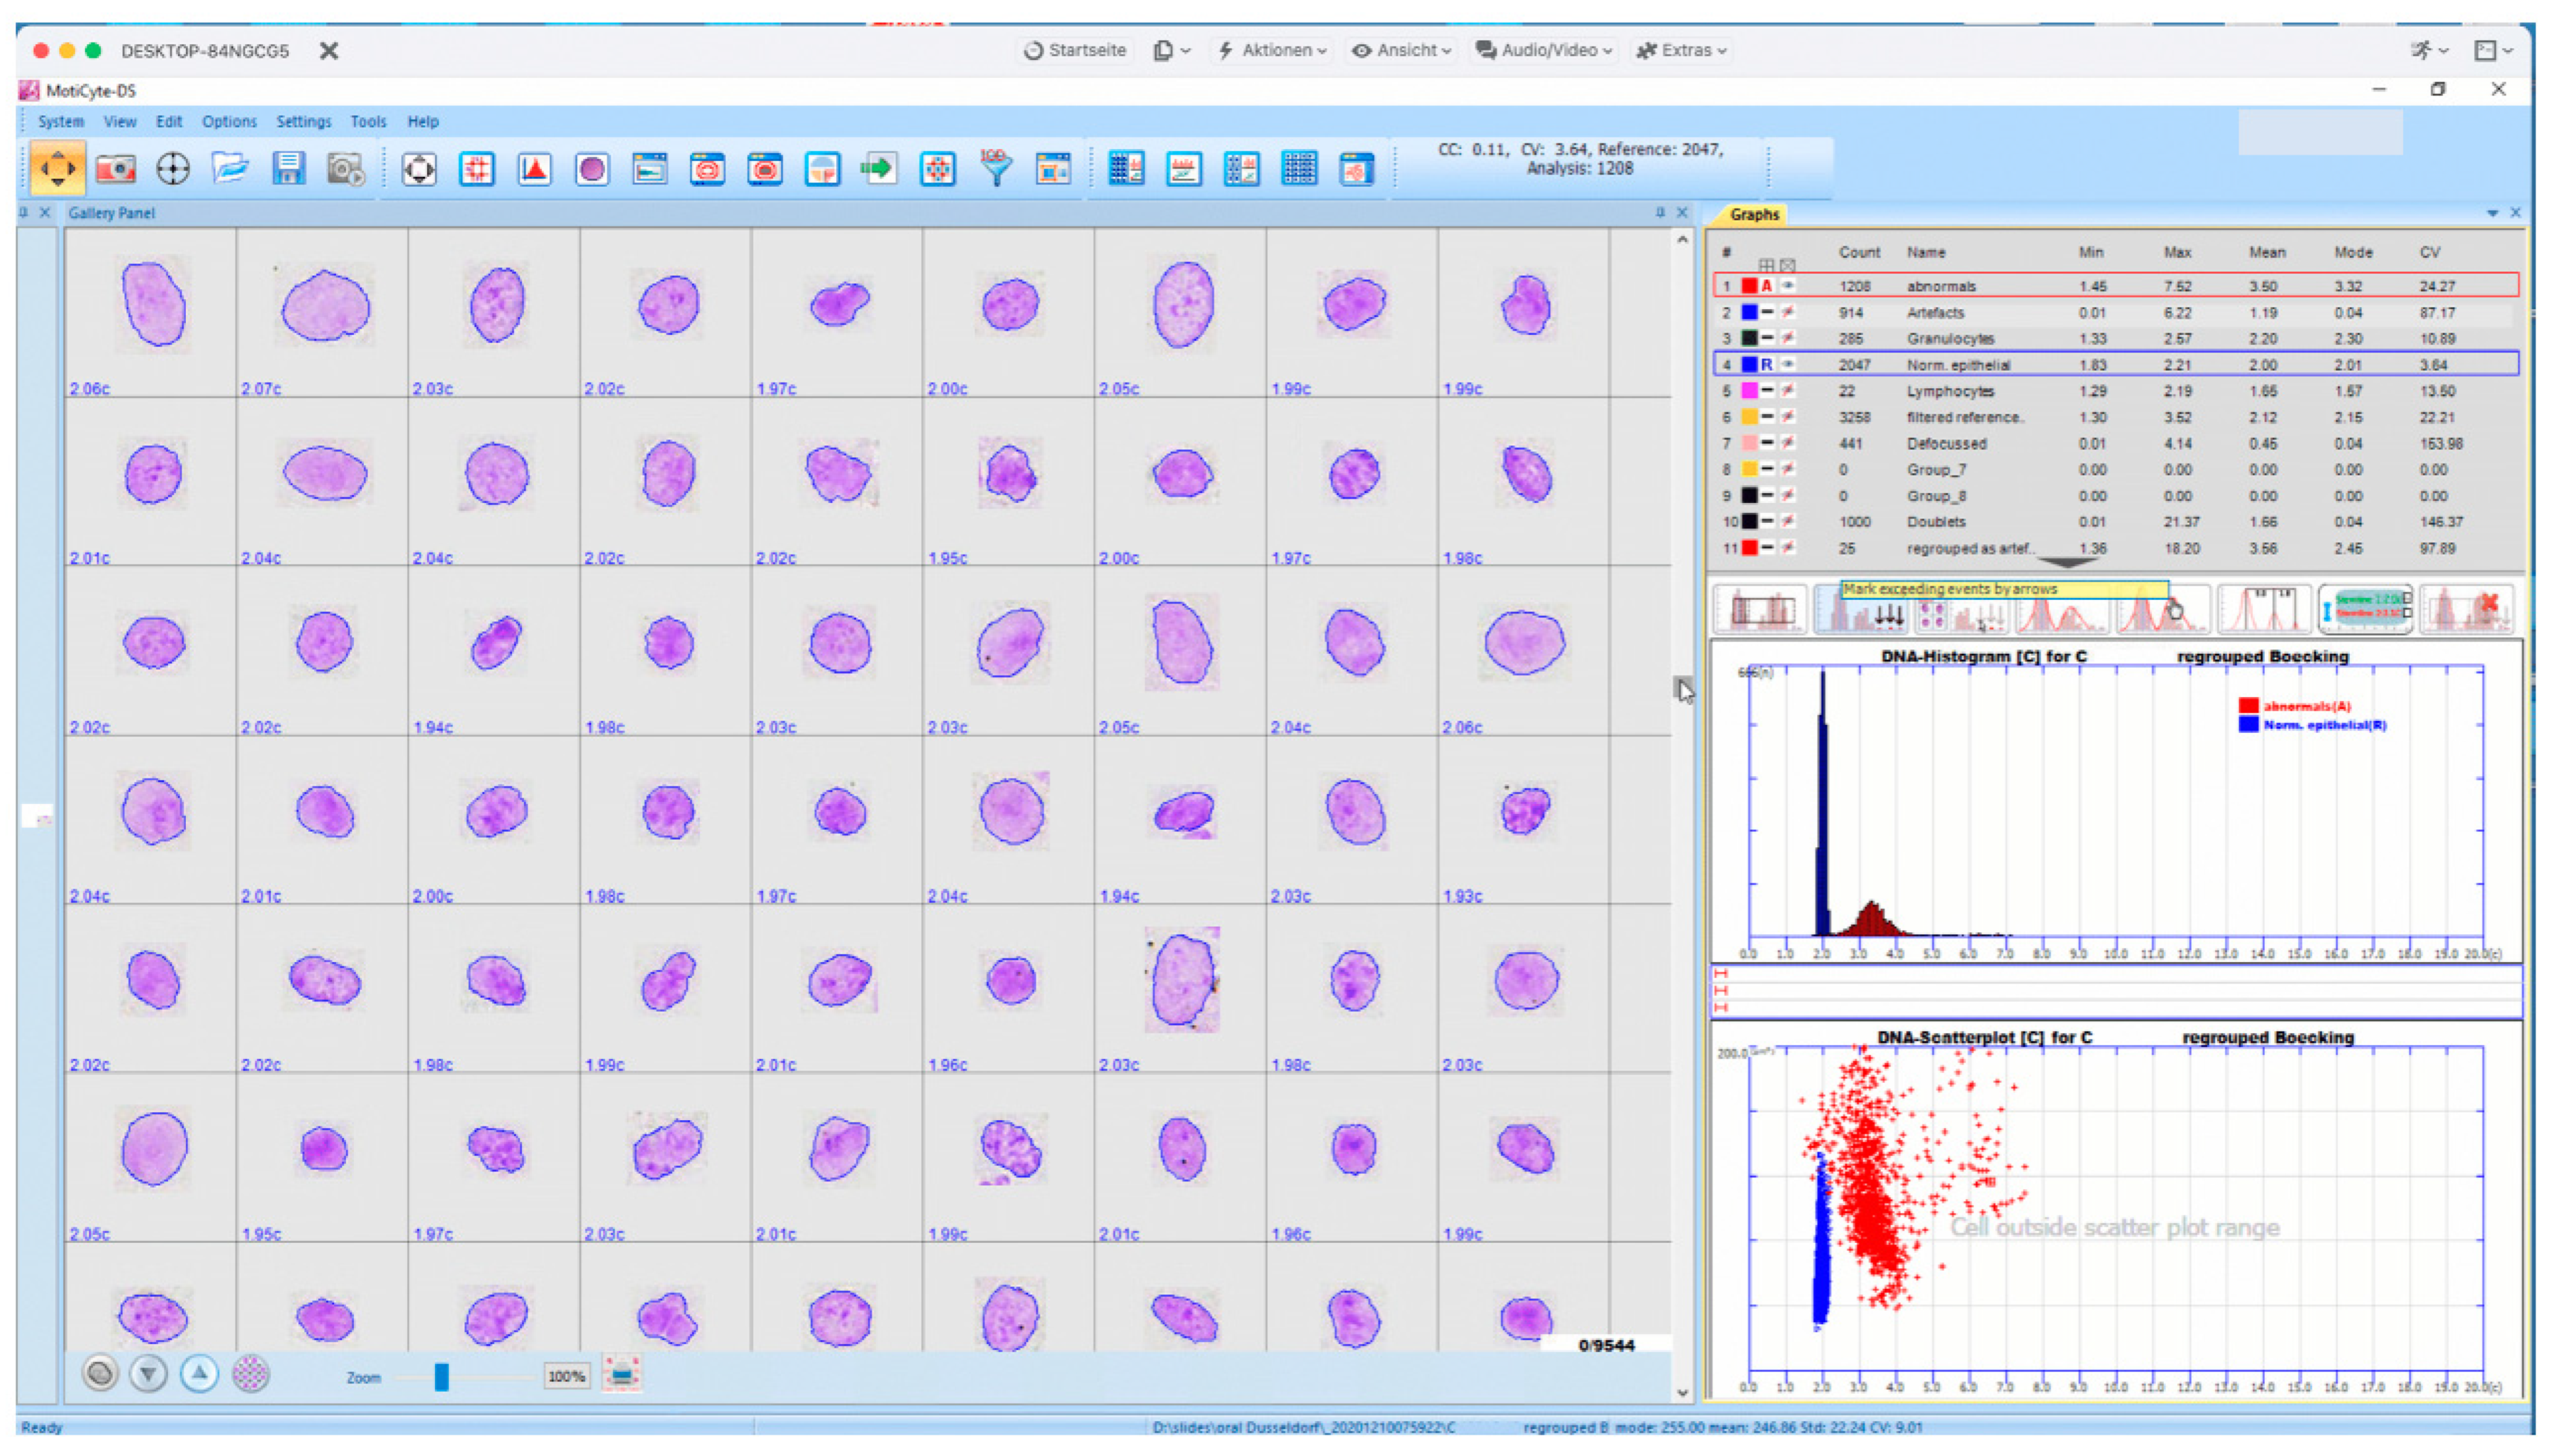Open the Aktionen dropdown in top bar
This screenshot has height=1456, width=2561.
click(x=1273, y=50)
